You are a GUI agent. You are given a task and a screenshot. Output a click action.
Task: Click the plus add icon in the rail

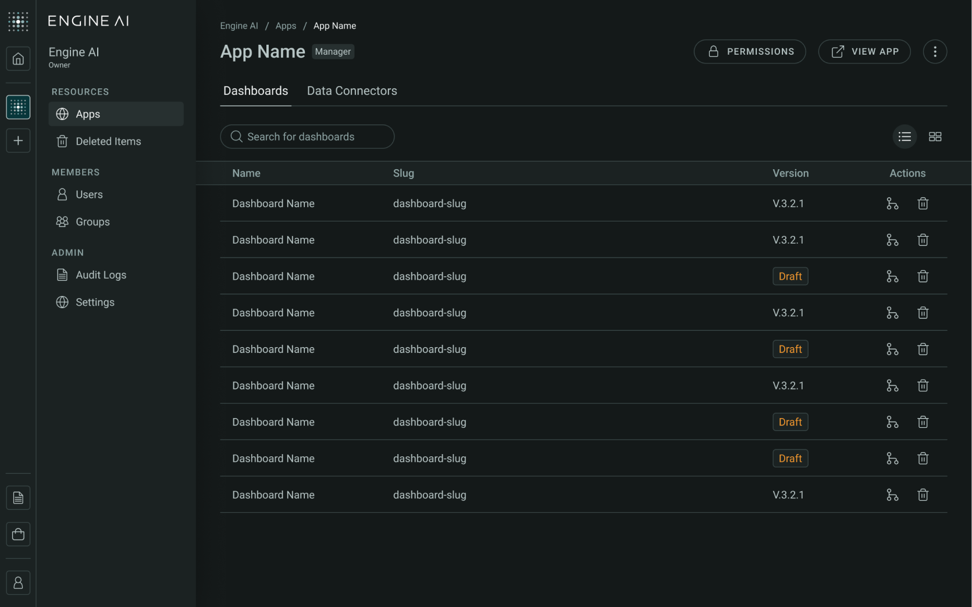(18, 141)
